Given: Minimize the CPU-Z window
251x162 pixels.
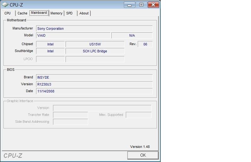Looking at the screenshot, I should click(x=129, y=5).
